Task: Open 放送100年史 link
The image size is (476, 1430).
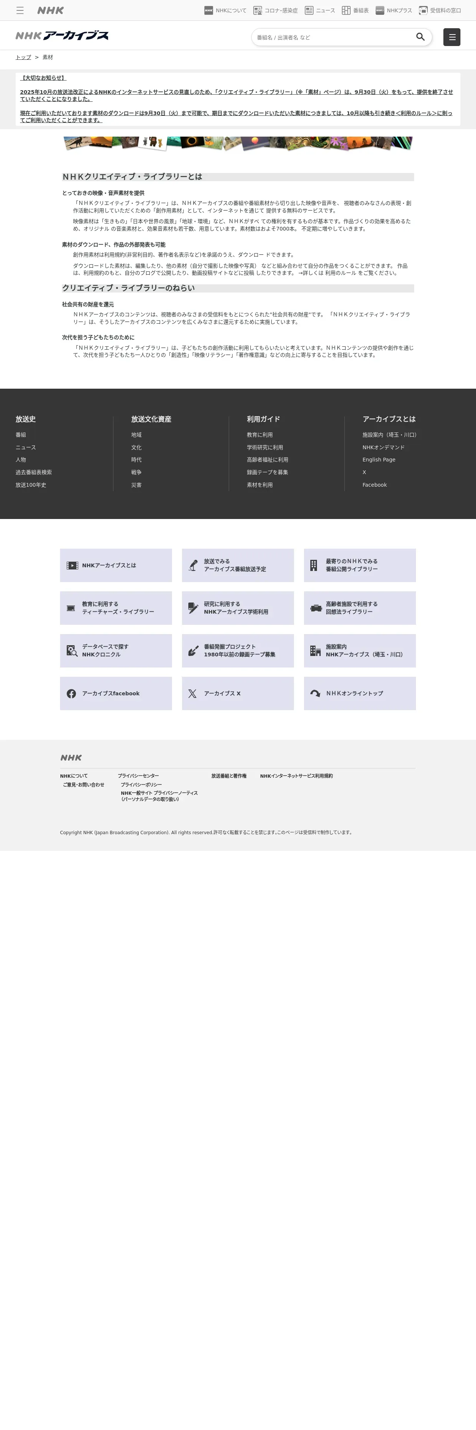Action: (31, 485)
